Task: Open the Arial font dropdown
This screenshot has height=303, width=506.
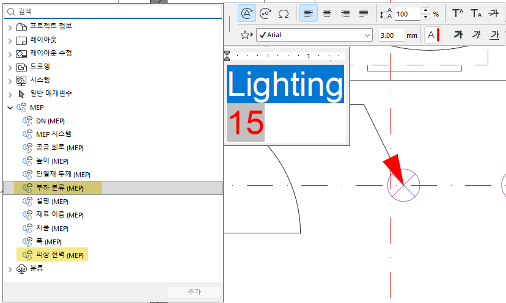Action: click(x=314, y=35)
